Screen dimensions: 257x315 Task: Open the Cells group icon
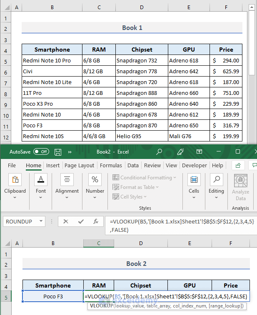click(194, 180)
